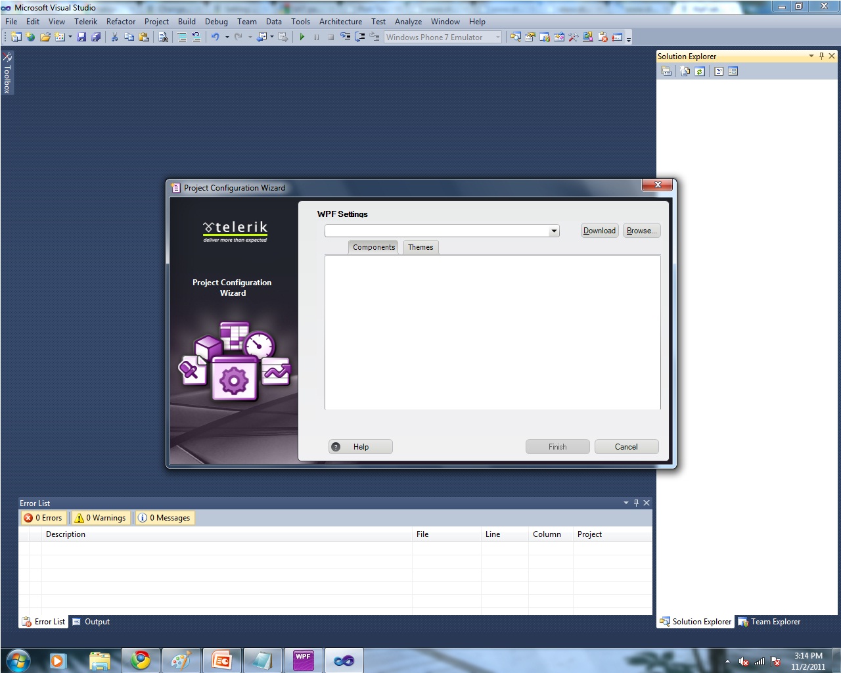The width and height of the screenshot is (841, 673).
Task: Open the Toolbox side panel tab
Action: coord(7,73)
